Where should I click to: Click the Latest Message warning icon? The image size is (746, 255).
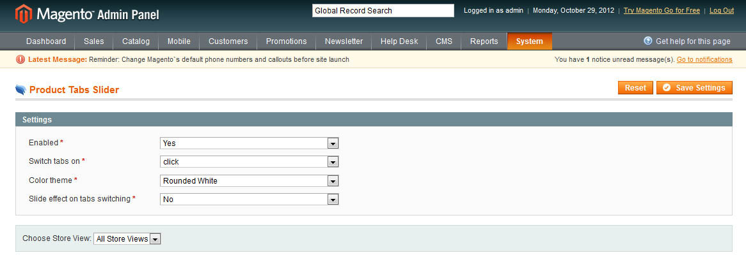point(20,59)
